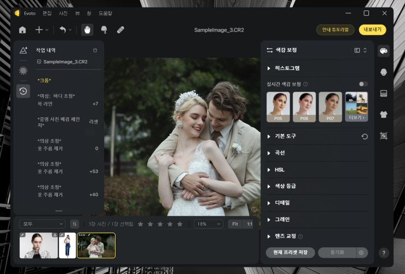Screen dimensions: 405x274
Task: Click the sync settings gear icon
Action: 361,253
